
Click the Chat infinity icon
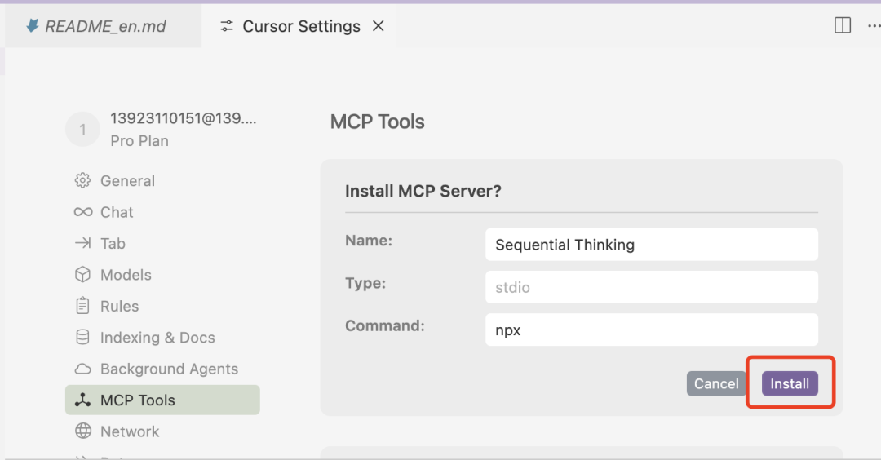(82, 212)
